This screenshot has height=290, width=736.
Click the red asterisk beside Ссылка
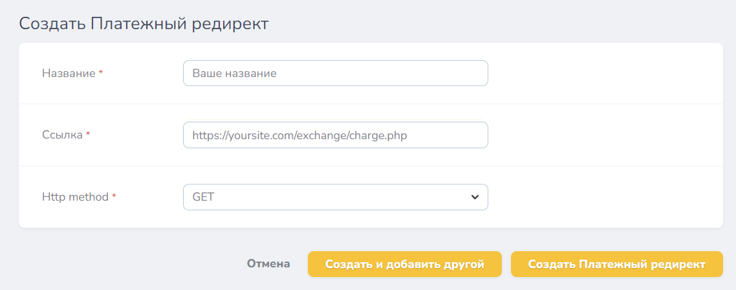(88, 136)
